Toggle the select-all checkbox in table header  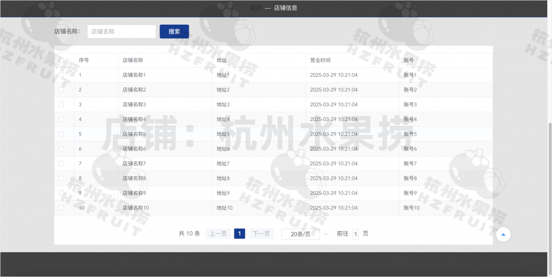click(61, 60)
